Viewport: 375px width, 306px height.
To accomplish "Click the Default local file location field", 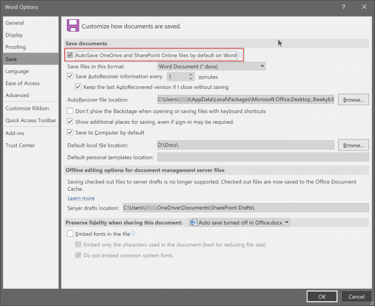I will (245, 145).
